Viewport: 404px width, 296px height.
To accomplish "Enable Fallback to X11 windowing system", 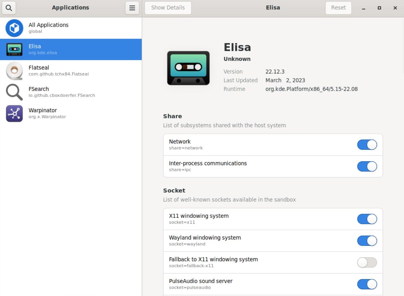I will click(367, 262).
